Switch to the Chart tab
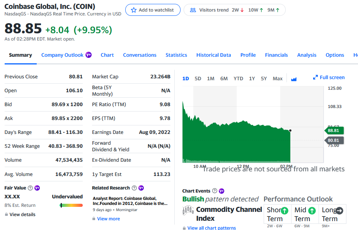The height and width of the screenshot is (230, 358). pos(107,55)
